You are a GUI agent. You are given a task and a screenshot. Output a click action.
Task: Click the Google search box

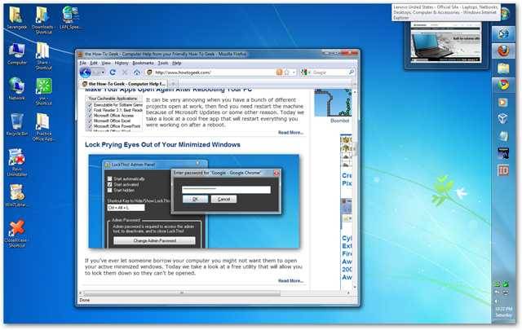coord(330,73)
